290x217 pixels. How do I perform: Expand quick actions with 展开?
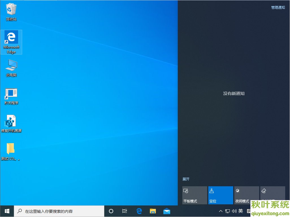click(x=186, y=179)
